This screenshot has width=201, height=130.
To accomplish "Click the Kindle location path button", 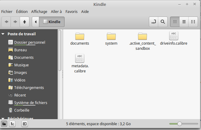I will click(52, 22).
